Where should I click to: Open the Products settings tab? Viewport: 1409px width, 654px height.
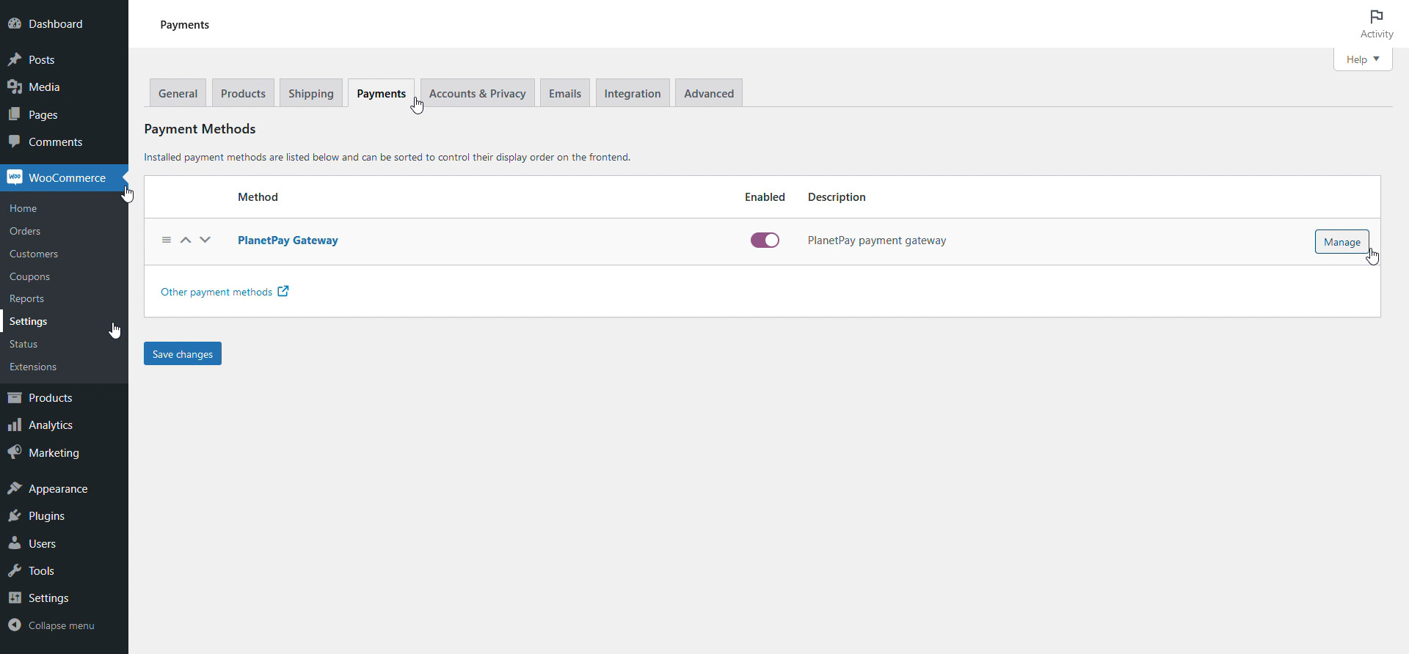[243, 93]
